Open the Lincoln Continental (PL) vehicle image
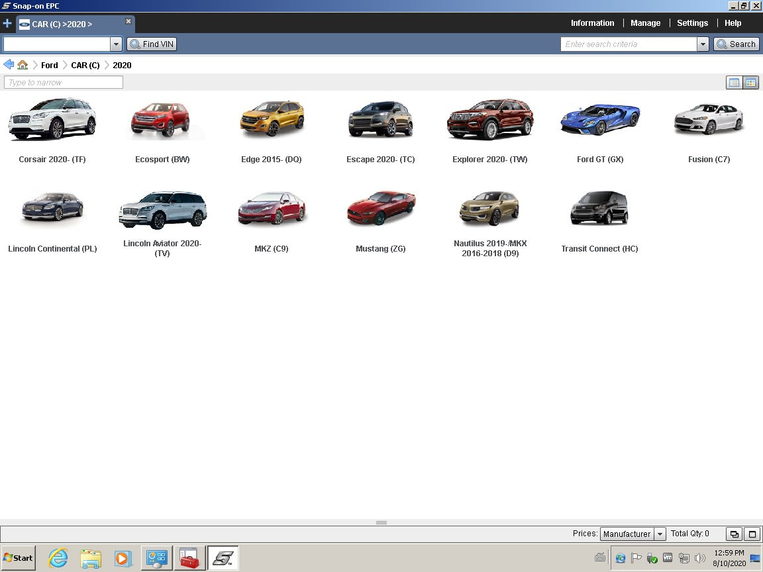This screenshot has width=763, height=572. [52, 207]
